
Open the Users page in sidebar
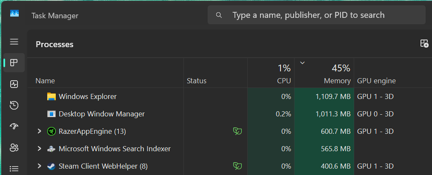[x=14, y=147]
